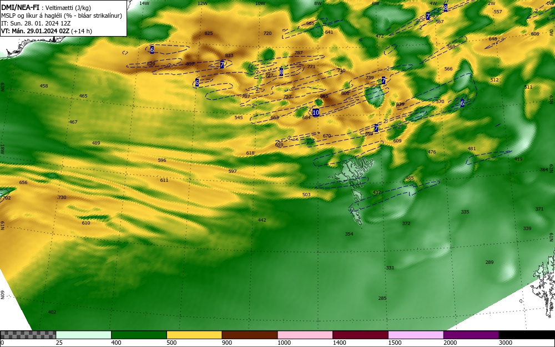Click the map value '557'
Screen dimensions: 555x347
coord(498,12)
